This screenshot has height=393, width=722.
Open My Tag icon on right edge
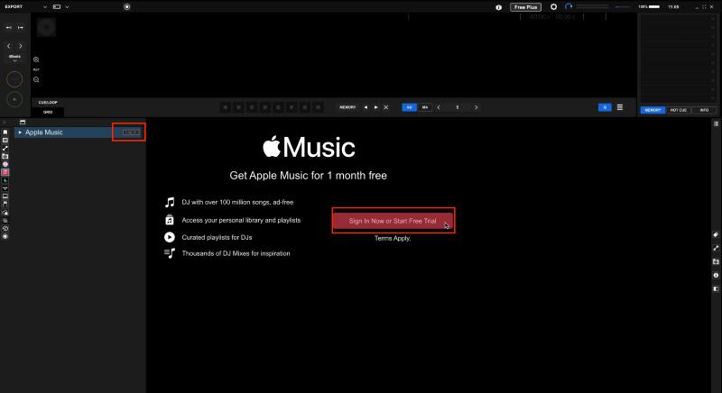pyautogui.click(x=716, y=235)
